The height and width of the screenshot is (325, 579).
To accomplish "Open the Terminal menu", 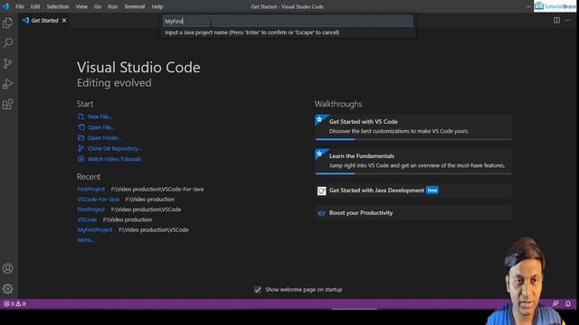I will [135, 6].
